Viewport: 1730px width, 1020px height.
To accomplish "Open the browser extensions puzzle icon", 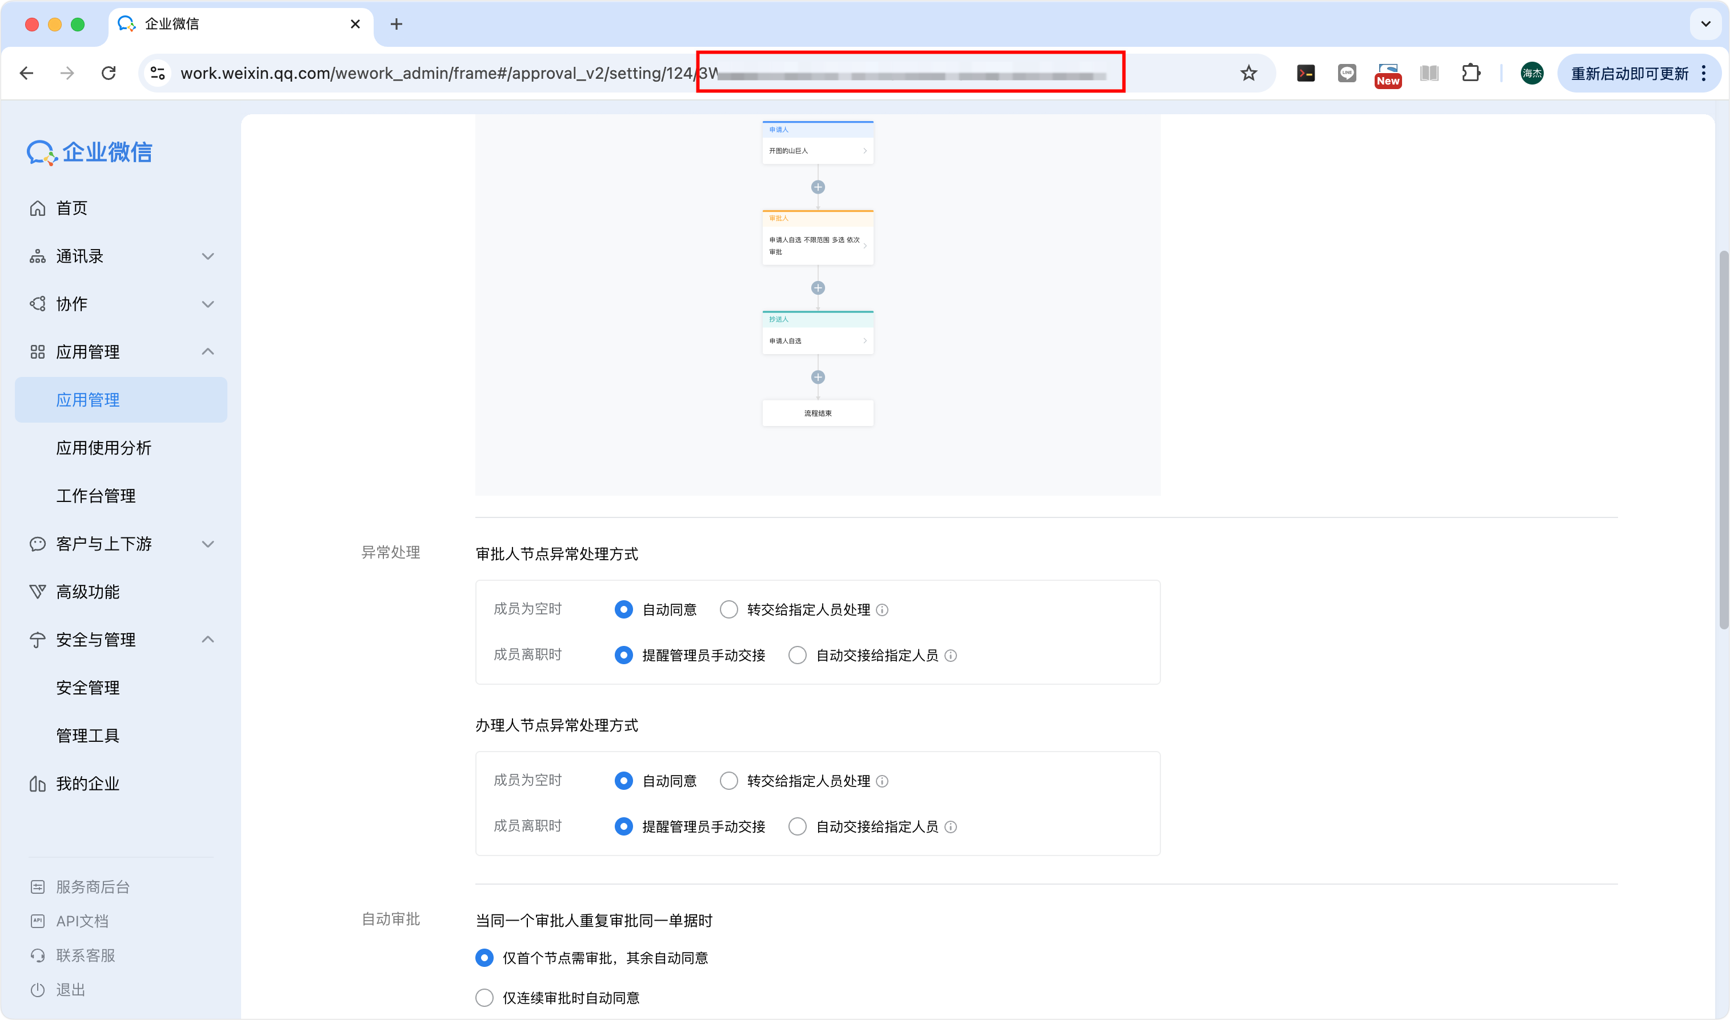I will click(1471, 73).
